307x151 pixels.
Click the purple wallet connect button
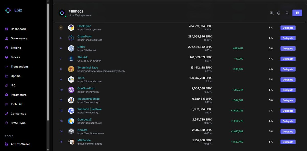pyautogui.click(x=297, y=13)
